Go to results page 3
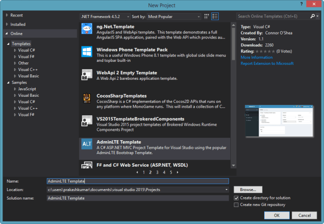The width and height of the screenshot is (324, 224). (x=157, y=172)
